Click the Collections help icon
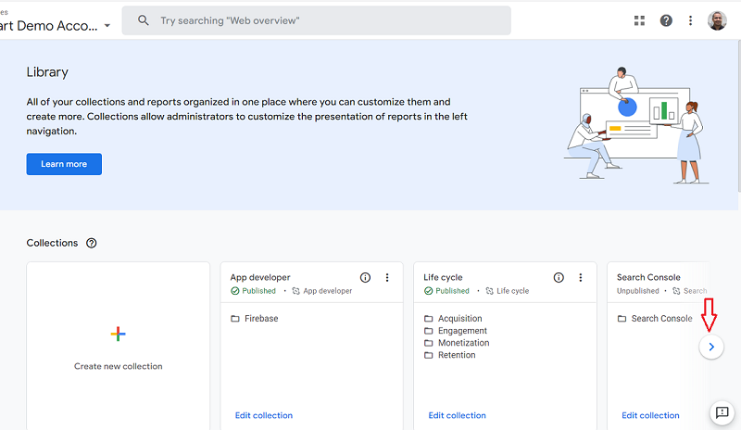This screenshot has height=430, width=741. (91, 243)
